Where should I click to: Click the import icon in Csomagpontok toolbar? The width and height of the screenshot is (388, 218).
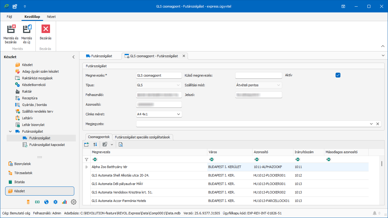coord(87,144)
